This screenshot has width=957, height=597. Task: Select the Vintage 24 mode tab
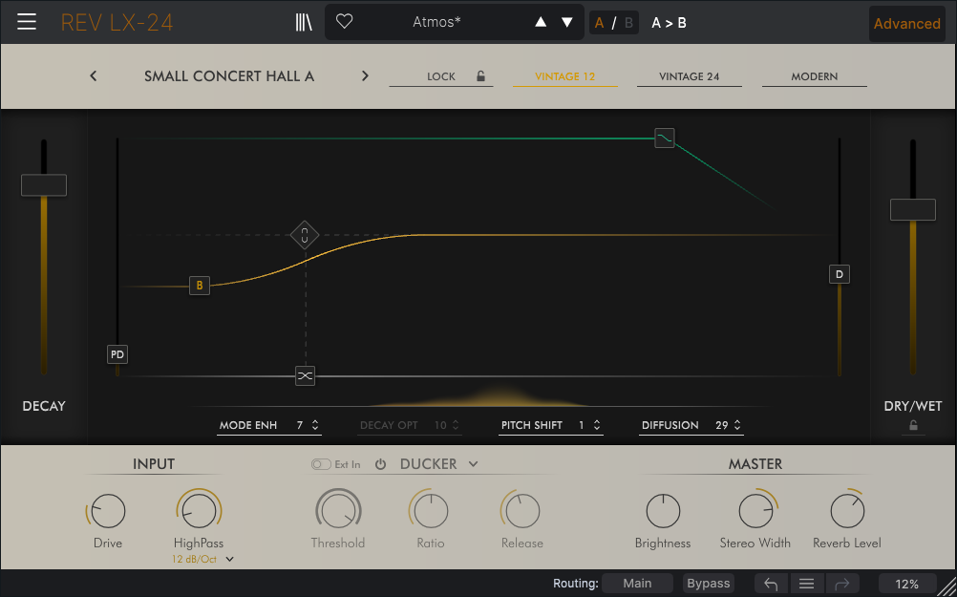(689, 76)
